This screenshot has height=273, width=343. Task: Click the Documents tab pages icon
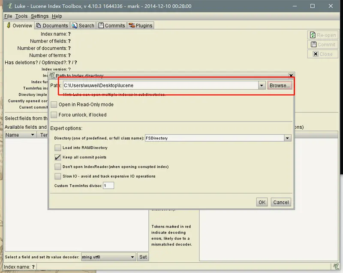pos(39,25)
